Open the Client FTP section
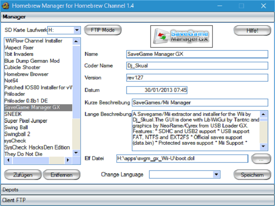 tap(137, 200)
